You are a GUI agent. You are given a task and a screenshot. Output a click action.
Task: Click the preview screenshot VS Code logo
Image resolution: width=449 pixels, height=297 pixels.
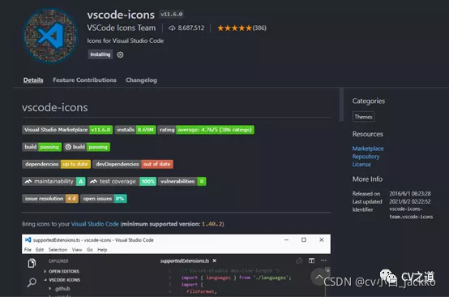(x=28, y=239)
